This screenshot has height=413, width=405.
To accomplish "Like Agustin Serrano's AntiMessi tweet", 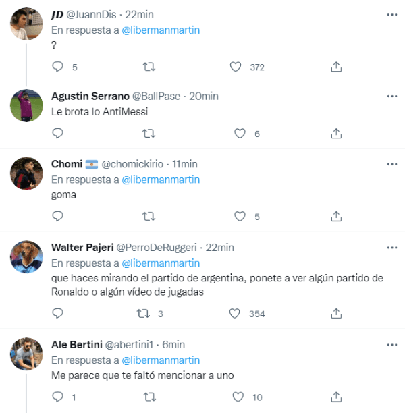I will (239, 134).
